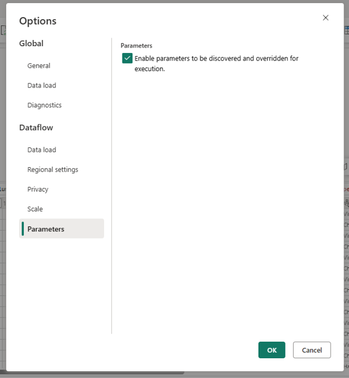Click the horizontal scrollbar below the dialog

[92, 373]
